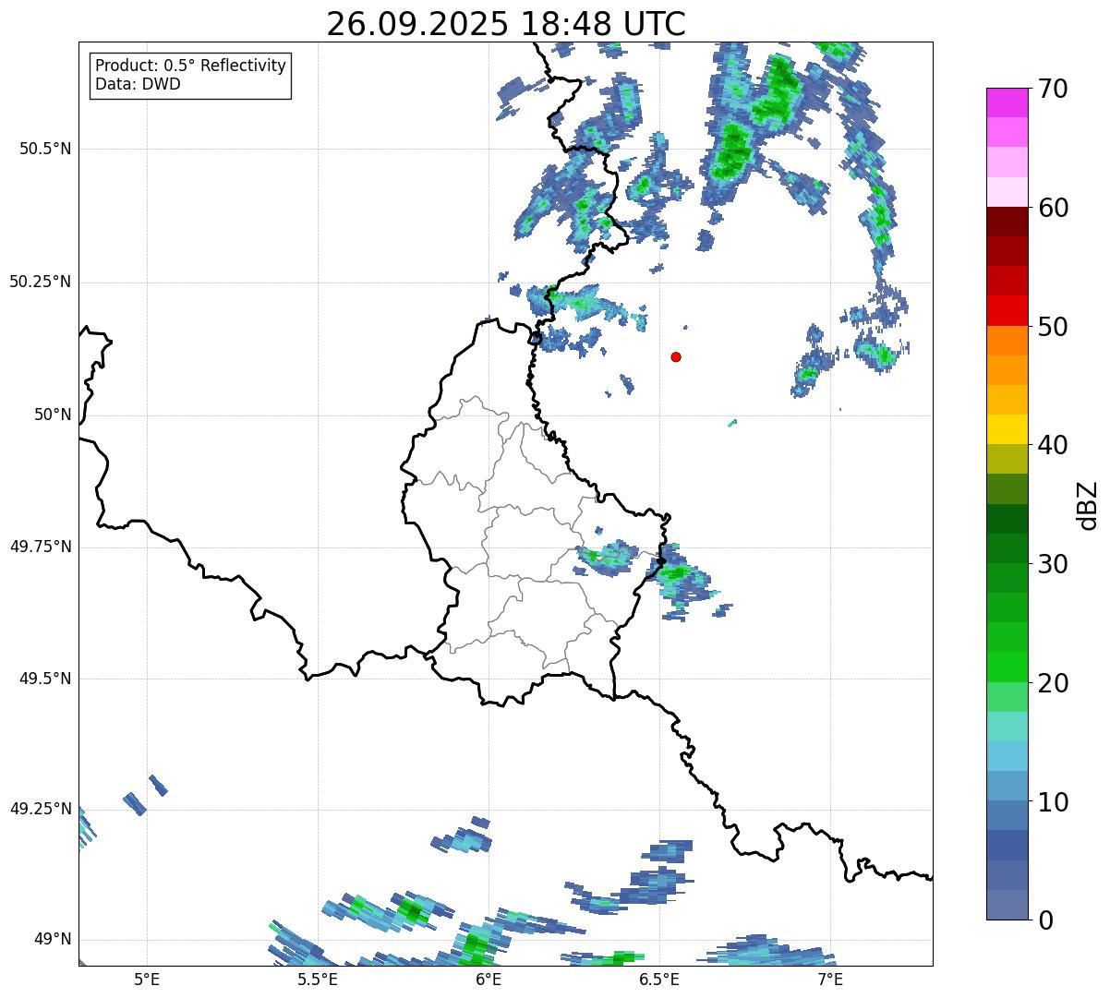Click the 49.5°N latitude label
The image size is (1110, 998).
(45, 679)
